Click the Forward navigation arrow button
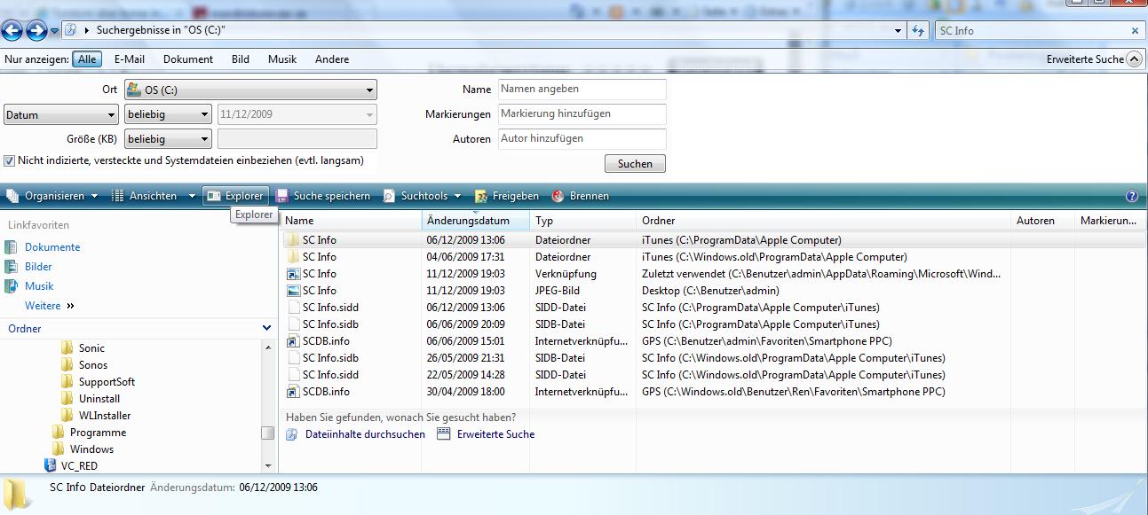The image size is (1148, 515). 36,31
